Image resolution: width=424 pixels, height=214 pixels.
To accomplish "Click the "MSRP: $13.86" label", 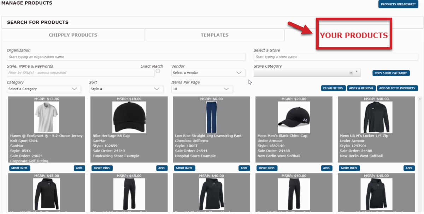I will (x=47, y=99).
